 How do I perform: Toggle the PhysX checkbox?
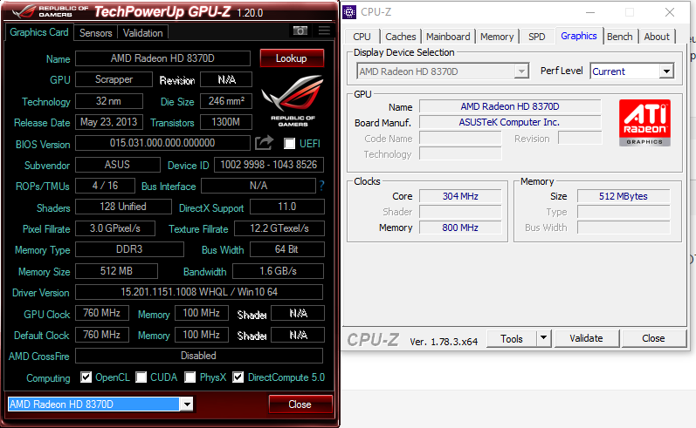190,377
